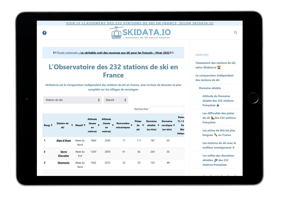
Task: Sort by 'Domaine skiable (en klm)' column
Action: pyautogui.click(x=153, y=125)
